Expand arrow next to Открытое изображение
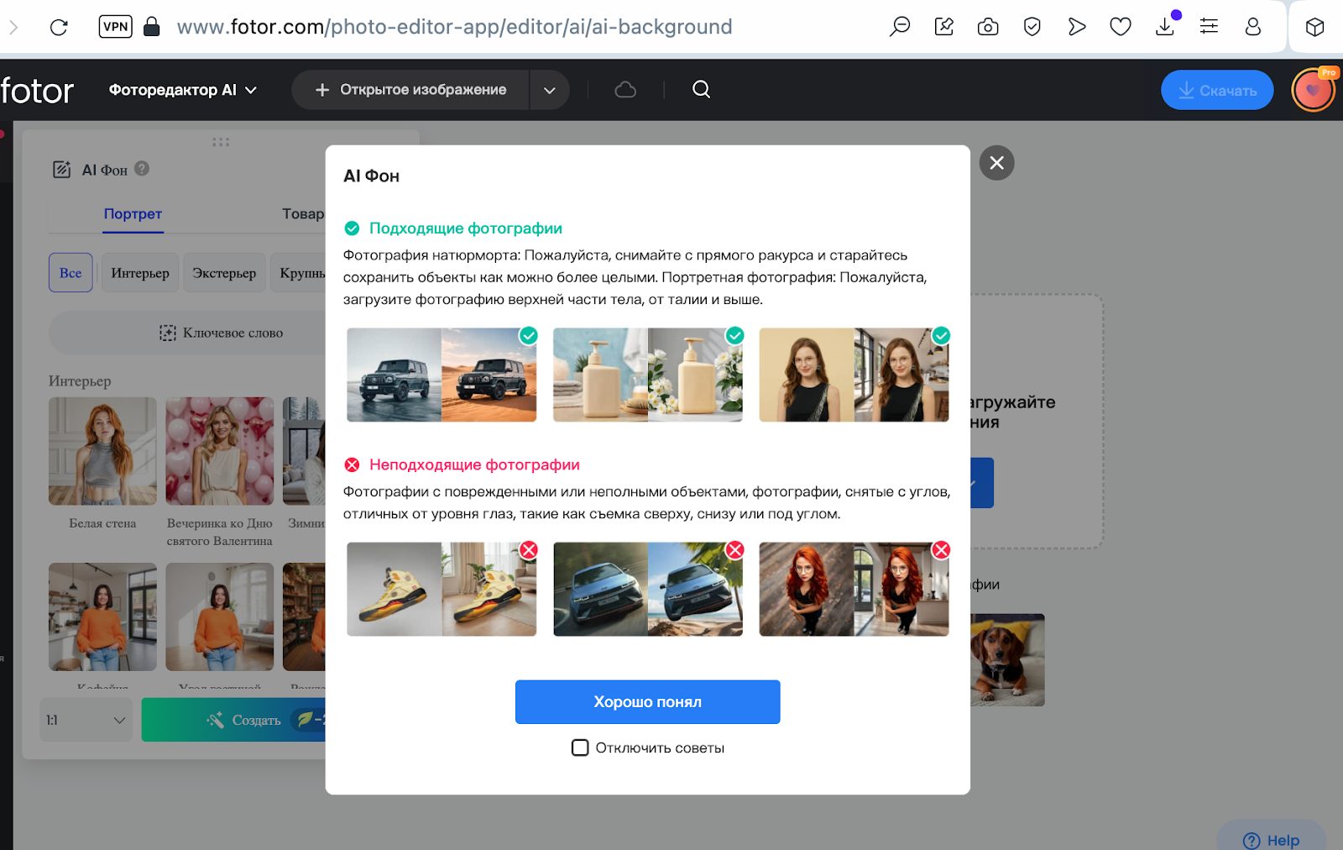Screen dimensions: 1343x850 pos(549,90)
